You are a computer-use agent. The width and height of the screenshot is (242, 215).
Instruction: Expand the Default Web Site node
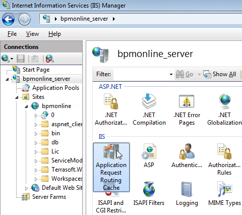tap(26, 188)
